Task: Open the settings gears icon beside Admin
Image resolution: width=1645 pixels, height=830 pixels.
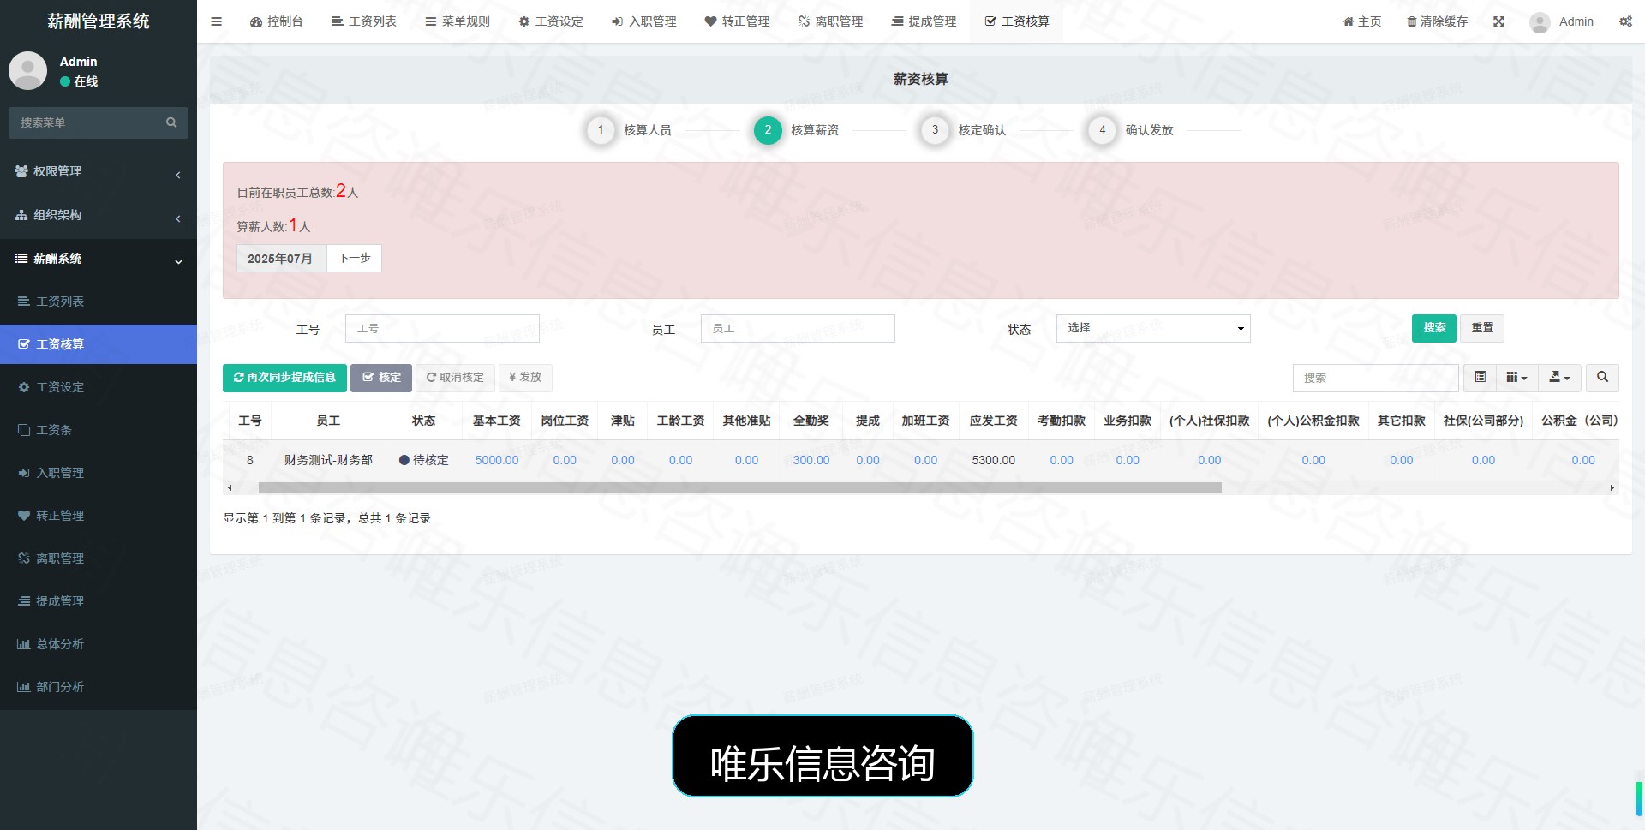Action: pyautogui.click(x=1625, y=21)
